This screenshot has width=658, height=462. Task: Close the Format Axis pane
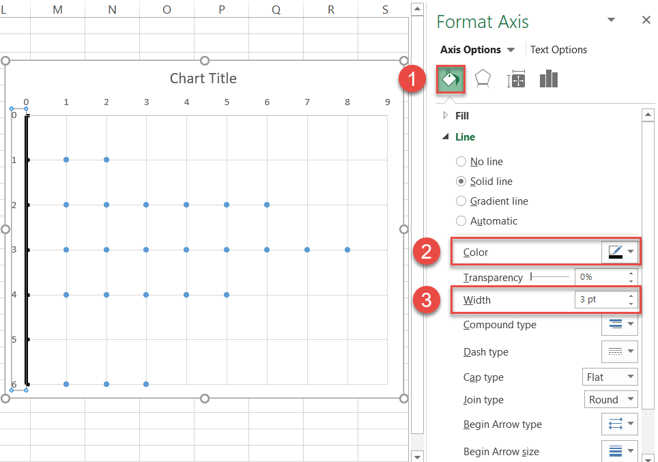646,20
